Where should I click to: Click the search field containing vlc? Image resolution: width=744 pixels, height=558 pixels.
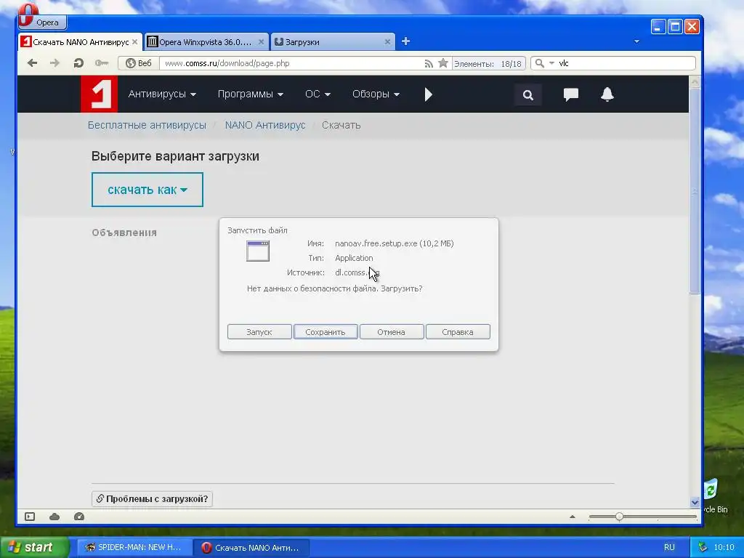pyautogui.click(x=626, y=63)
